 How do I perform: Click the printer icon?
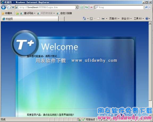tap(103, 19)
